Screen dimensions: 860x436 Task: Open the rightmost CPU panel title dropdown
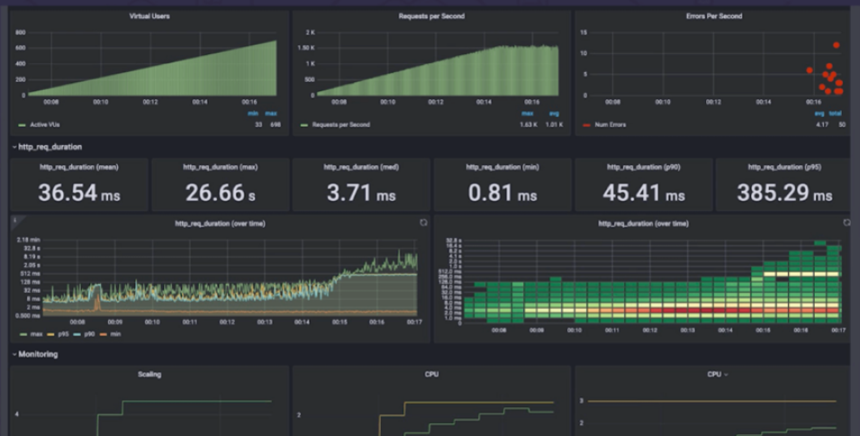[718, 374]
